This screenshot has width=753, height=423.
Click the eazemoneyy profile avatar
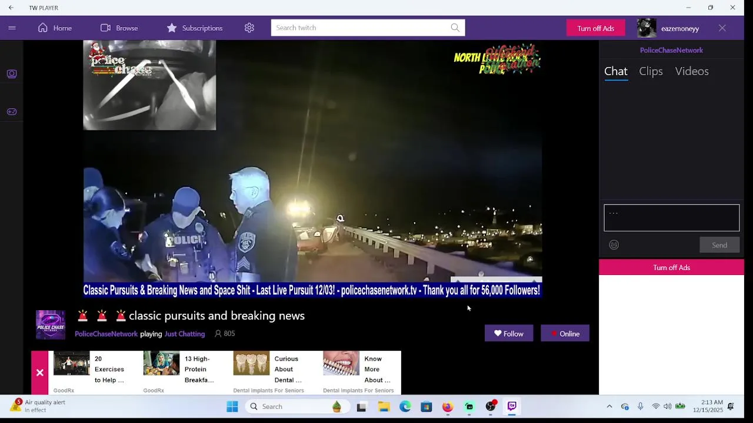(647, 28)
